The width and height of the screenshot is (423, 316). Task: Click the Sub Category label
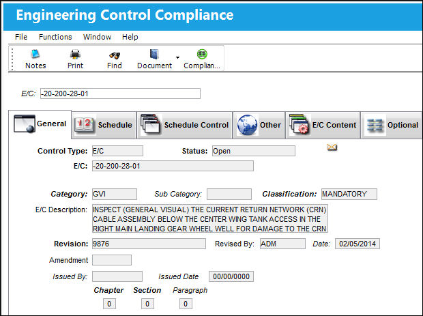pos(178,194)
